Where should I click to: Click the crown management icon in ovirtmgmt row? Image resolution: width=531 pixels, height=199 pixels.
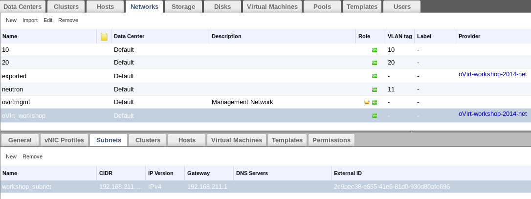367,102
